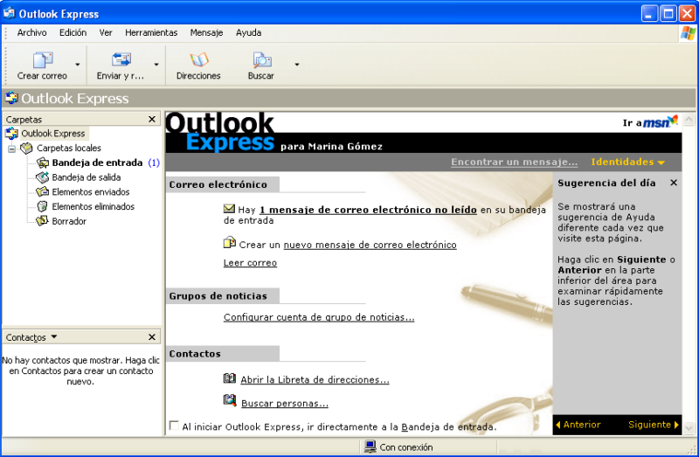Open the Crear correo dropdown arrow
This screenshot has height=457, width=699.
78,65
